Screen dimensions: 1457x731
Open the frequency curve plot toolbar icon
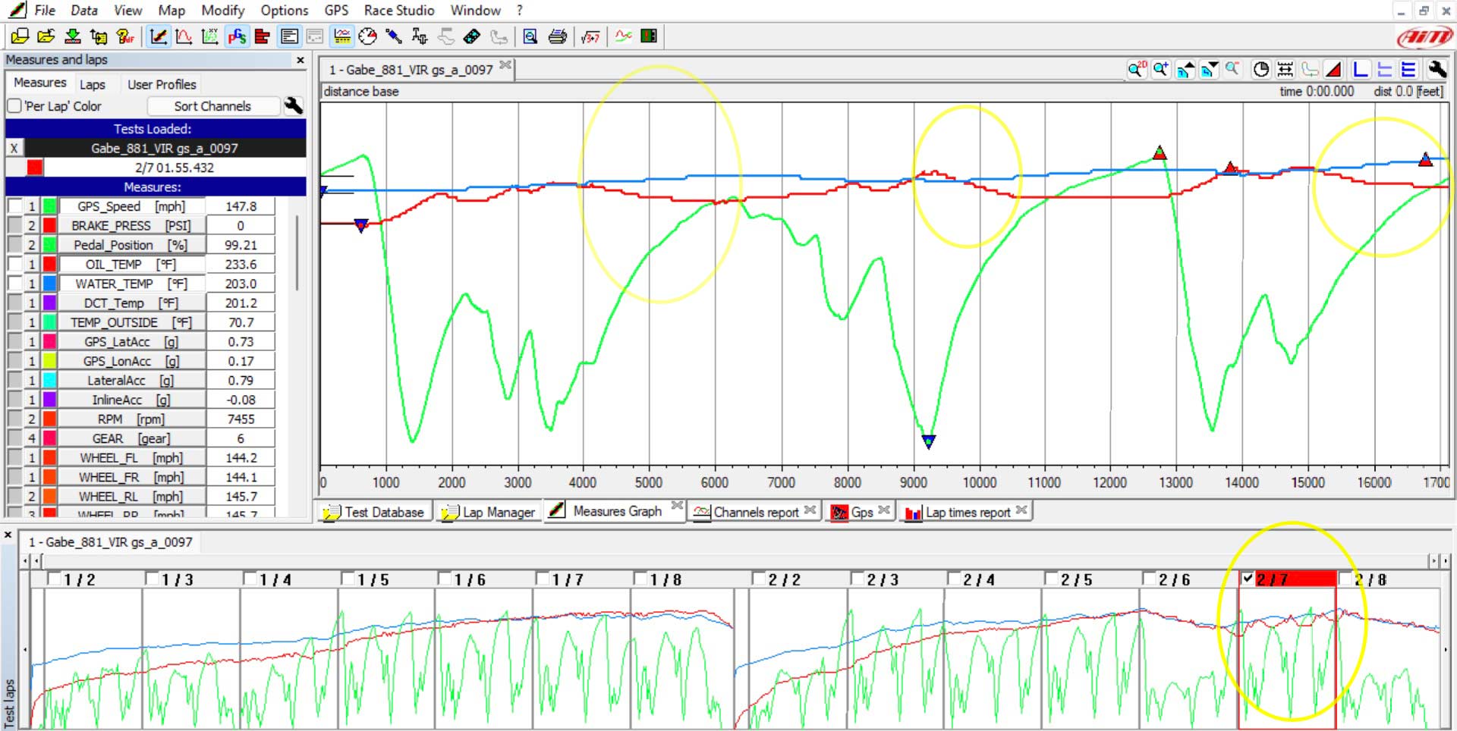point(184,36)
